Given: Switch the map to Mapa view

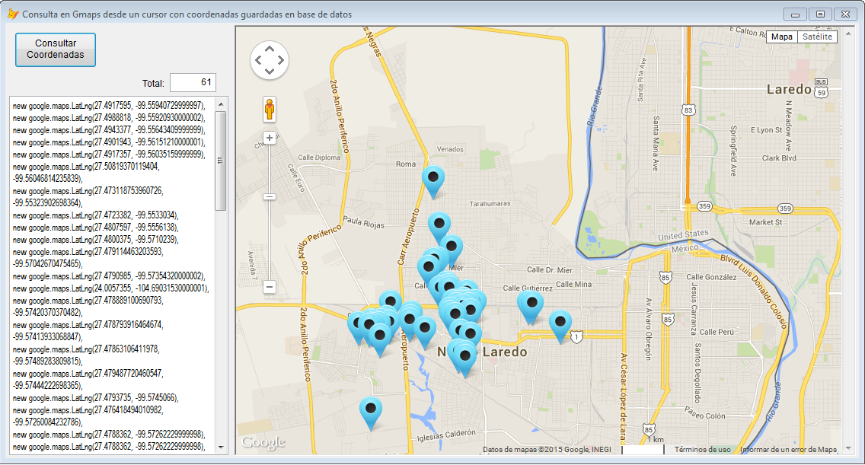Looking at the screenshot, I should pyautogui.click(x=782, y=37).
